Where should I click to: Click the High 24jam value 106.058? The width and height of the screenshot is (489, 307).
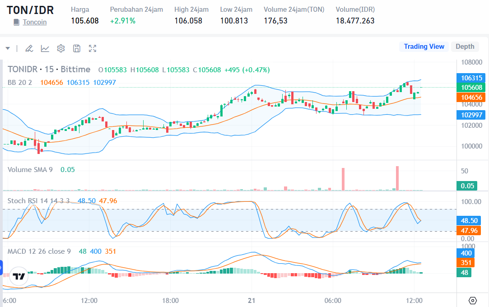(188, 21)
